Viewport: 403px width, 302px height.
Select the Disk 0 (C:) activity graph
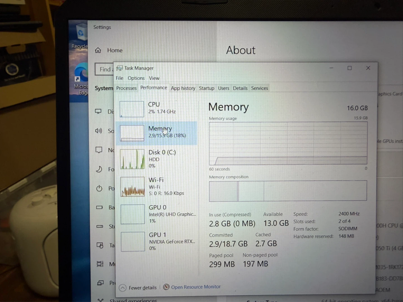point(132,159)
